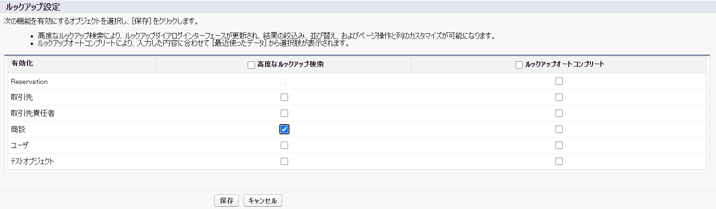Enable lookup autocomplete for 商談
This screenshot has height=209, width=716.
[x=559, y=129]
